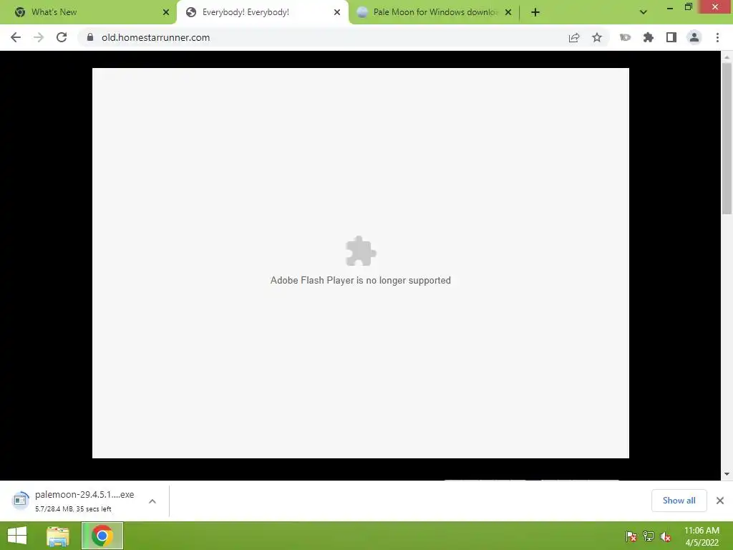
Task: Open File Explorer from taskbar
Action: pos(58,536)
